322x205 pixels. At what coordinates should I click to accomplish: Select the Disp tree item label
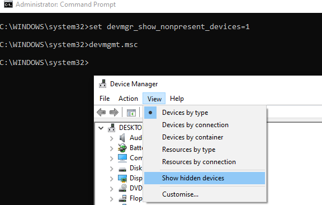pyautogui.click(x=136, y=178)
